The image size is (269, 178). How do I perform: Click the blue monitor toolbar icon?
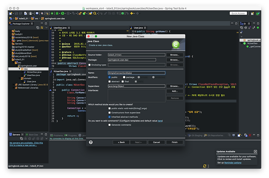[37, 13]
